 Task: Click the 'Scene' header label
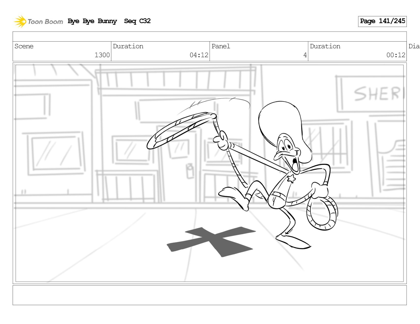coord(24,46)
